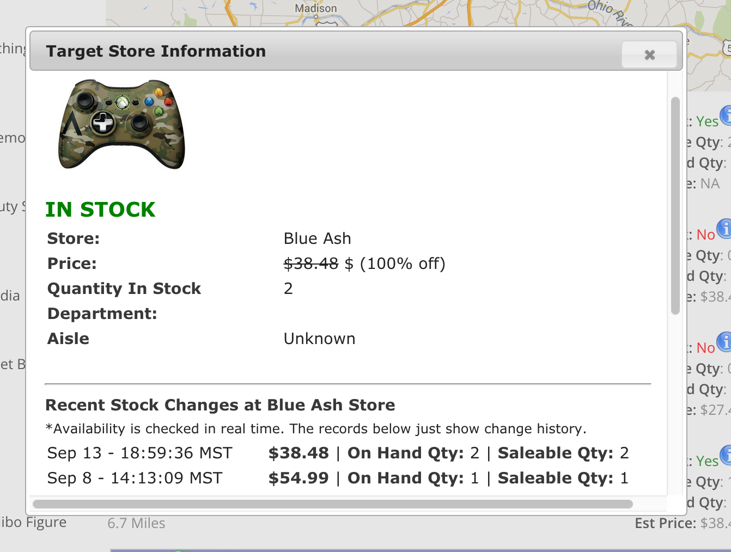Click the Sep 8 stock change entry
The width and height of the screenshot is (731, 552).
coord(338,478)
